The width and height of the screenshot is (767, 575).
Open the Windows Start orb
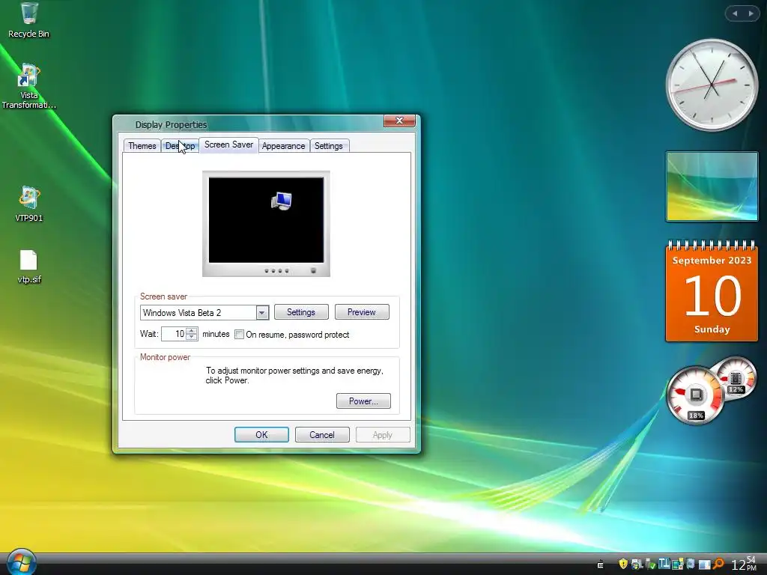pos(21,562)
